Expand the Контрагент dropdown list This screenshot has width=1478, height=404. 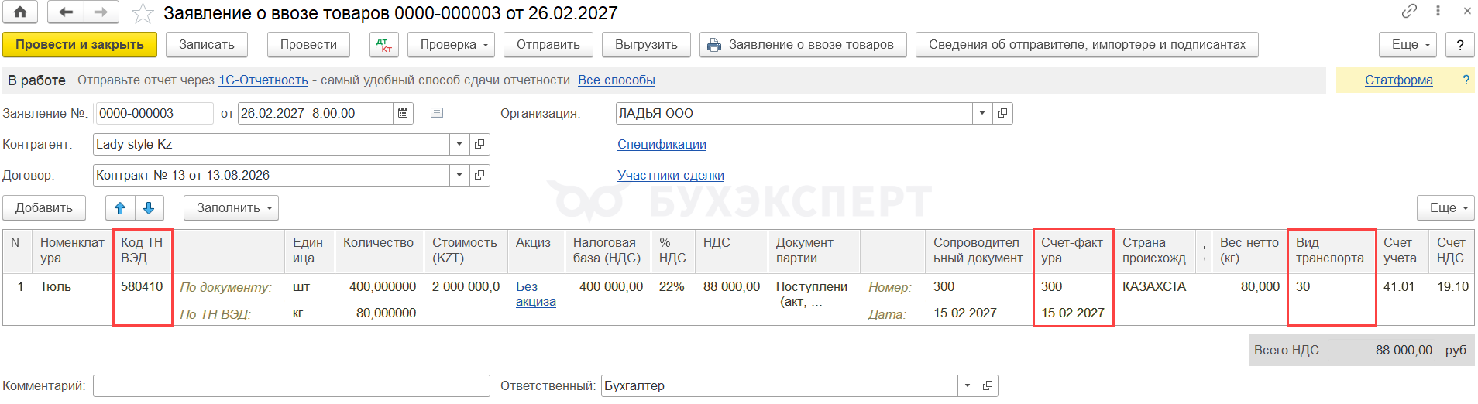click(459, 144)
